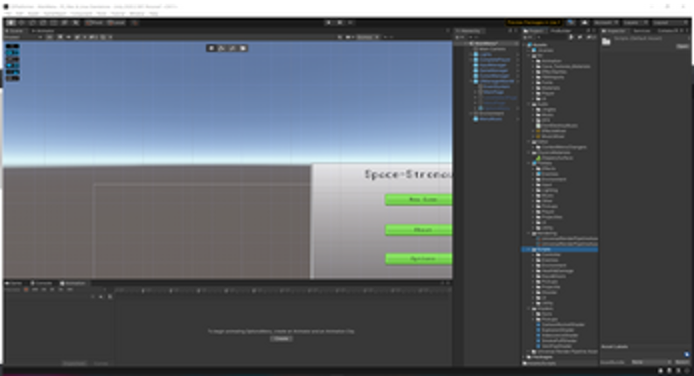Select Environment object in the Hierarchy

[490, 114]
